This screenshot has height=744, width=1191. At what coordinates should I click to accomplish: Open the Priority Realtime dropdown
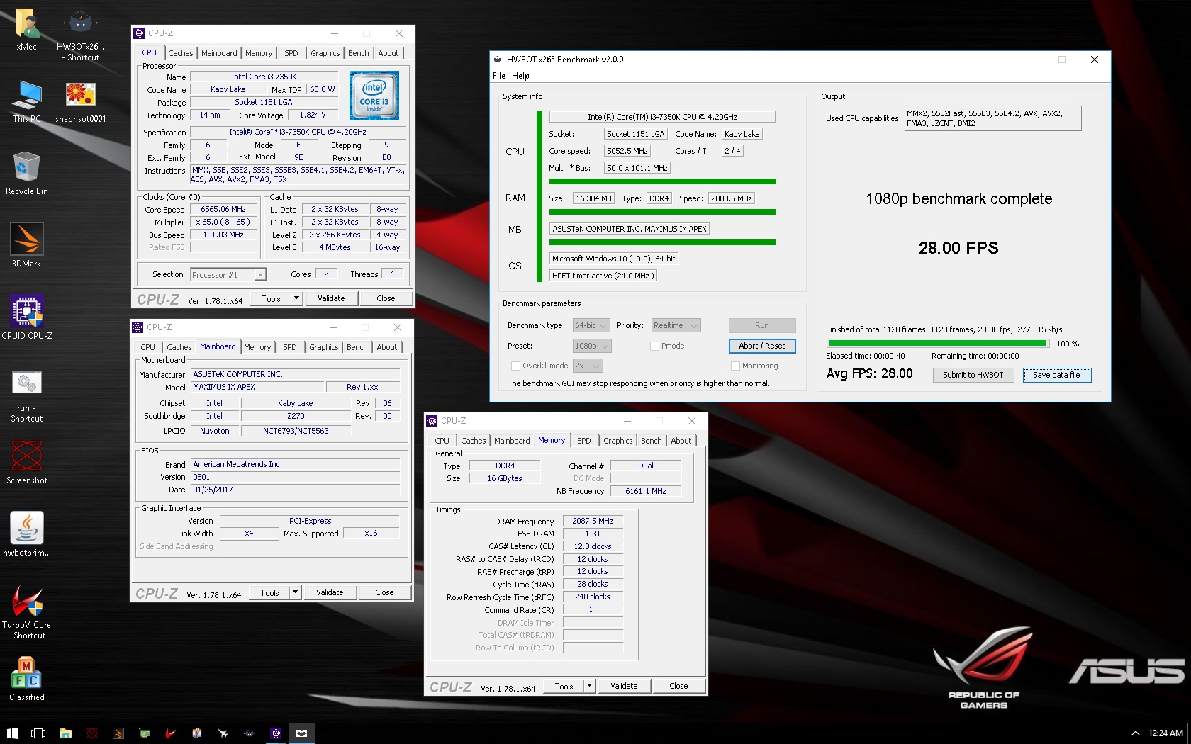coord(676,325)
